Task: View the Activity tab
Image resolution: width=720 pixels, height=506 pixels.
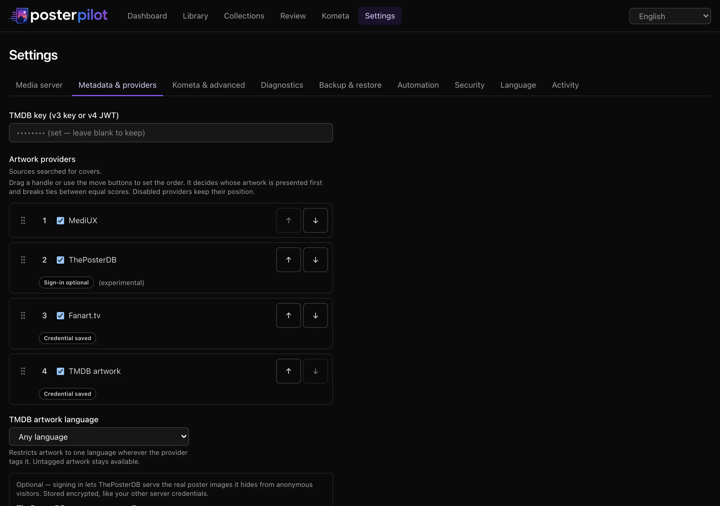Action: click(565, 85)
